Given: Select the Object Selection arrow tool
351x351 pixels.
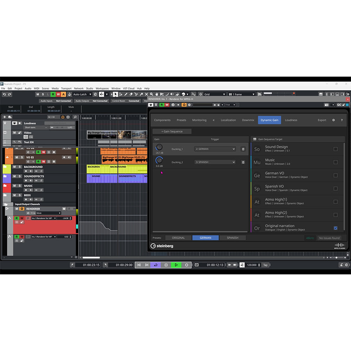Looking at the screenshot, I should coord(115,94).
